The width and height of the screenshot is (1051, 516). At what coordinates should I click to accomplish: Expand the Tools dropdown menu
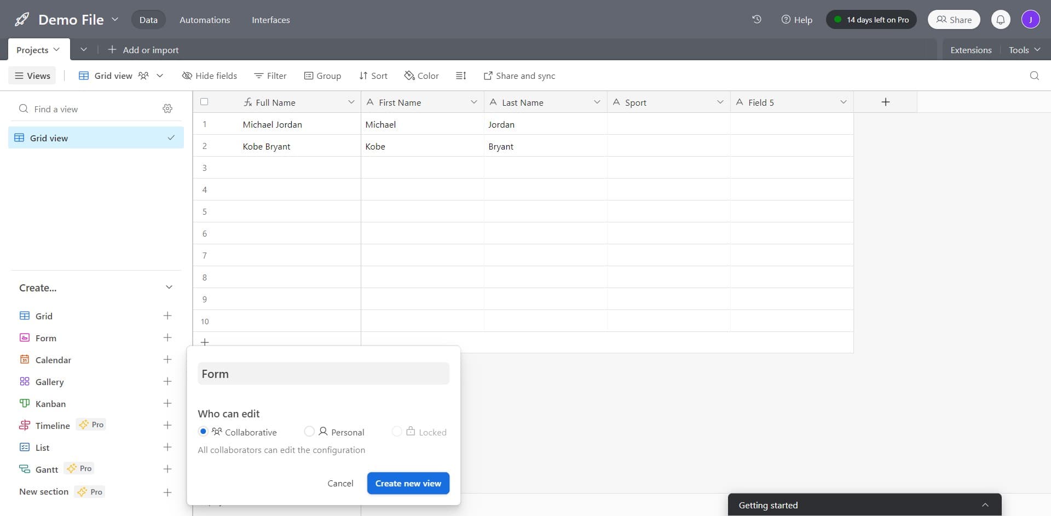1024,50
